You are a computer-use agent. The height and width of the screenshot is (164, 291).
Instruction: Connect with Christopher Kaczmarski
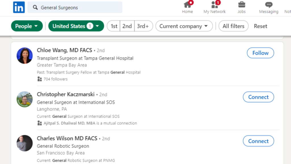coord(258,97)
